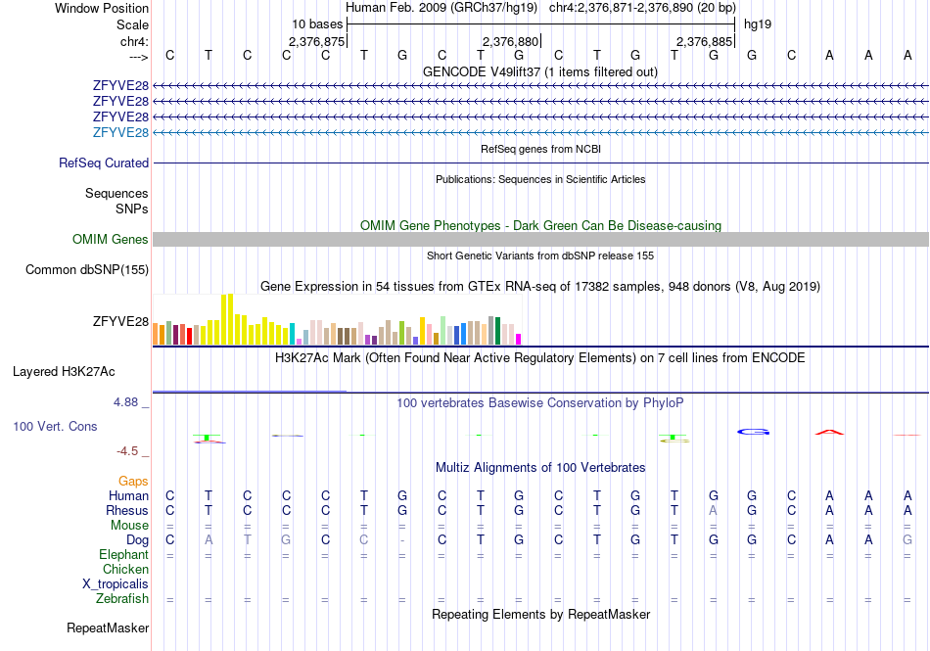Open the OMIM Genes track label
The image size is (930, 651).
(111, 240)
